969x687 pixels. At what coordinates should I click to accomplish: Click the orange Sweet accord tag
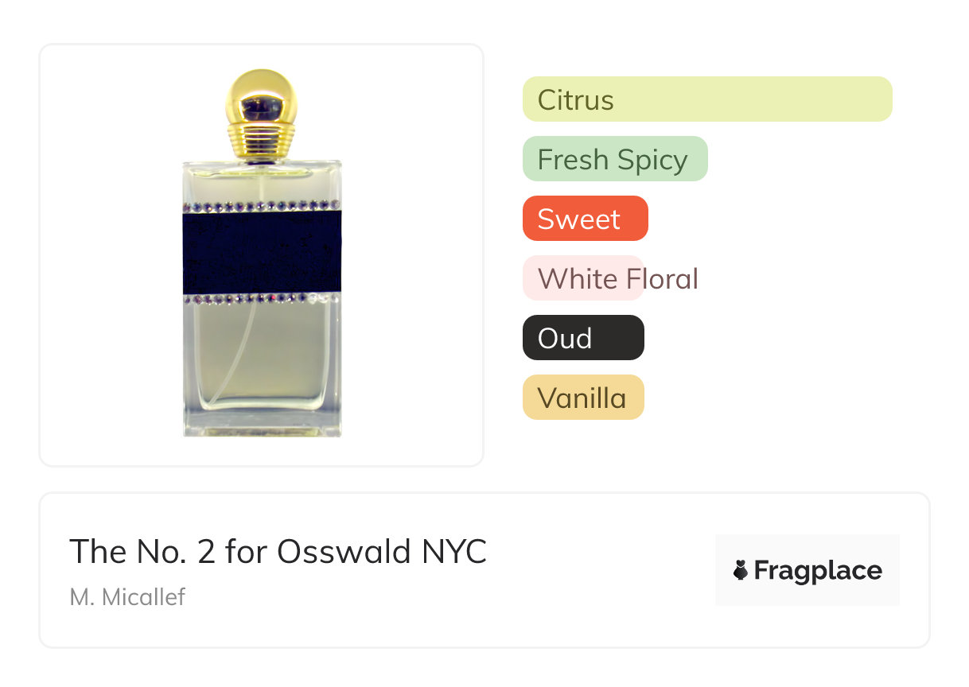585,219
